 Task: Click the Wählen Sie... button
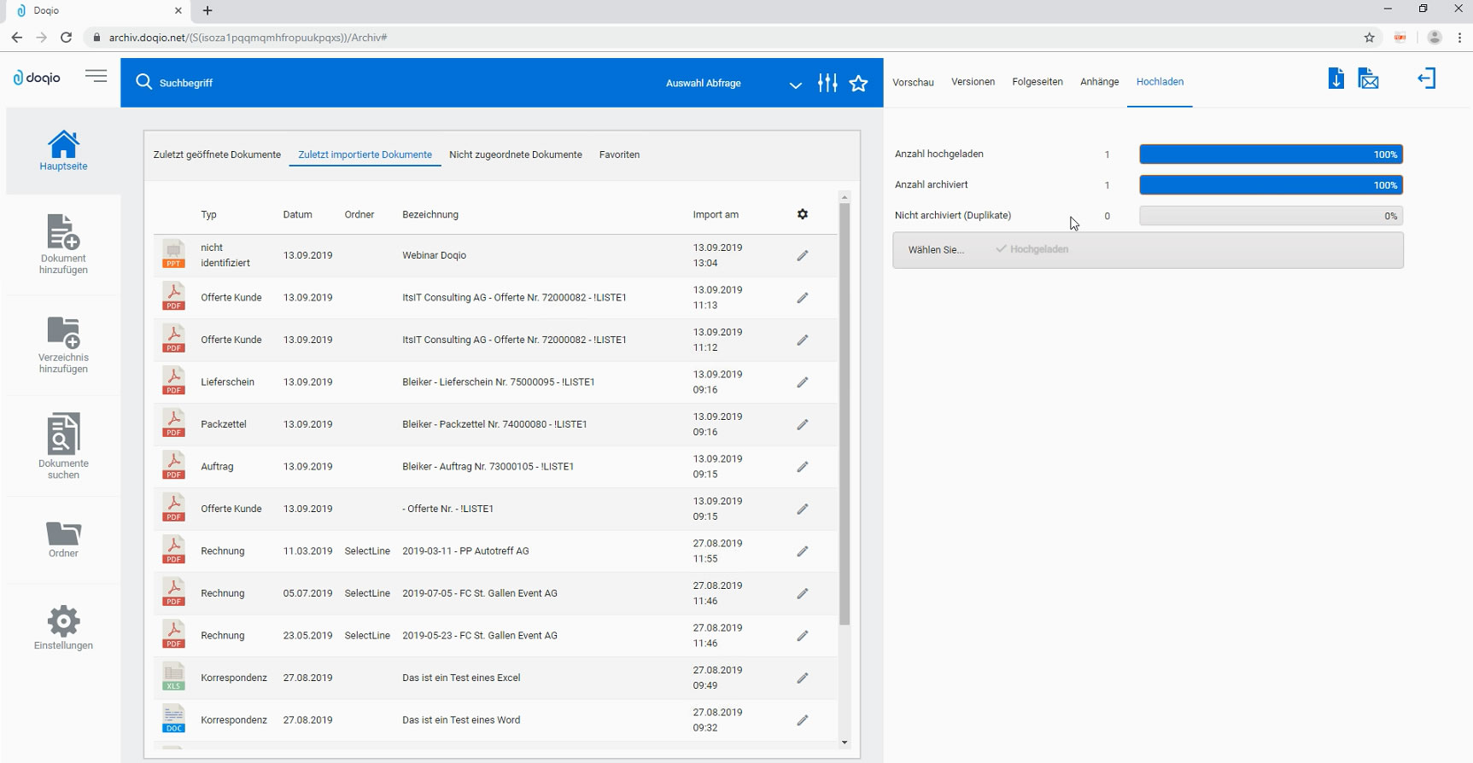(x=936, y=250)
